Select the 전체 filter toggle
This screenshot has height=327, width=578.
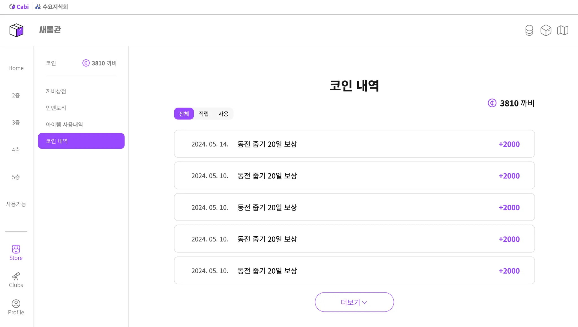[184, 114]
